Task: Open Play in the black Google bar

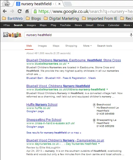Action: [53, 25]
